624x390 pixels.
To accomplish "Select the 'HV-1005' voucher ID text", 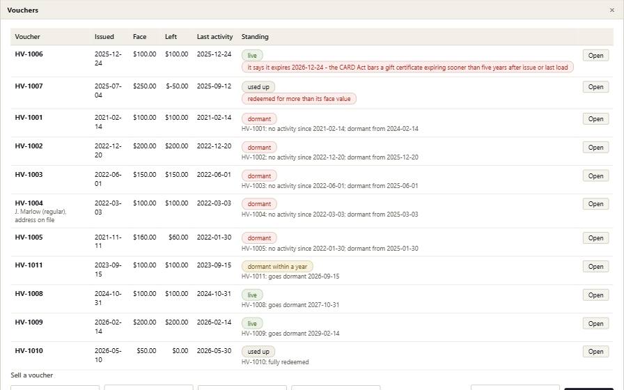I will pyautogui.click(x=29, y=237).
